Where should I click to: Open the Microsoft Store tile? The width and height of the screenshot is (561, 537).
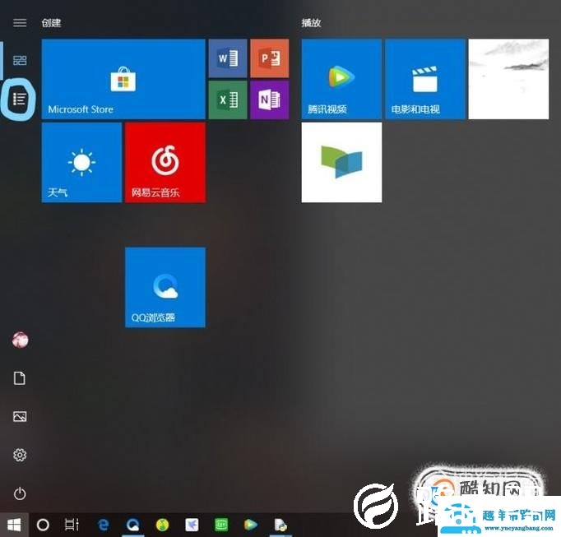(123, 79)
